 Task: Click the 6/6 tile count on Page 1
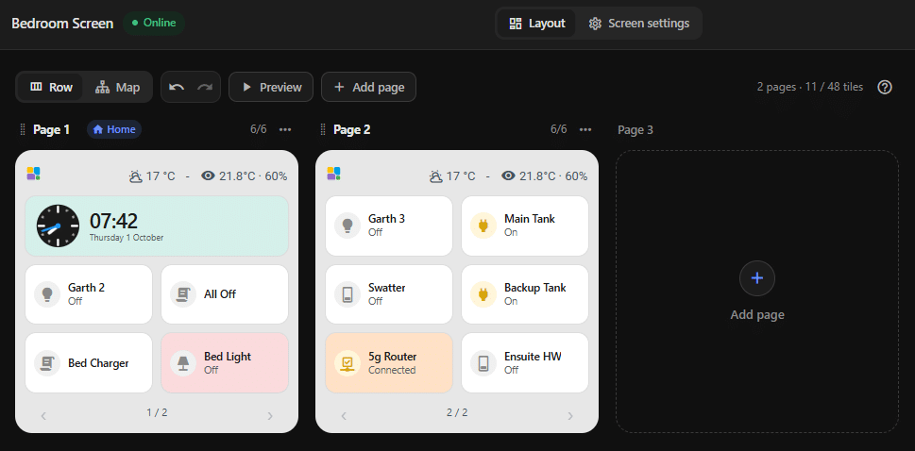tap(259, 129)
